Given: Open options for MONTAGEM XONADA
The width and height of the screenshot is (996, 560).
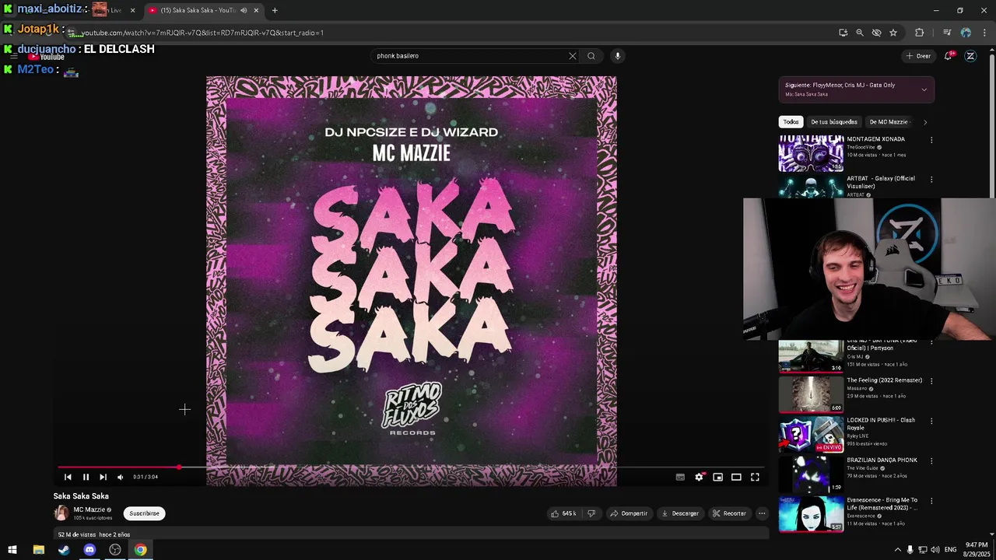Looking at the screenshot, I should tap(931, 140).
